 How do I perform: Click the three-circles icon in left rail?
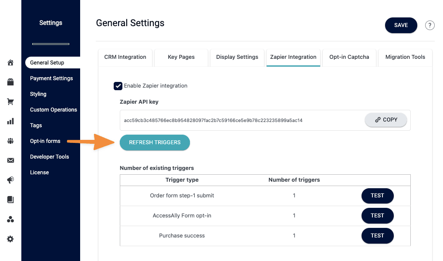(x=10, y=219)
